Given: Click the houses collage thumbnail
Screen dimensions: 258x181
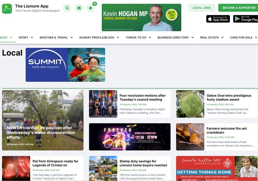Looking at the screenshot, I should [x=103, y=168].
